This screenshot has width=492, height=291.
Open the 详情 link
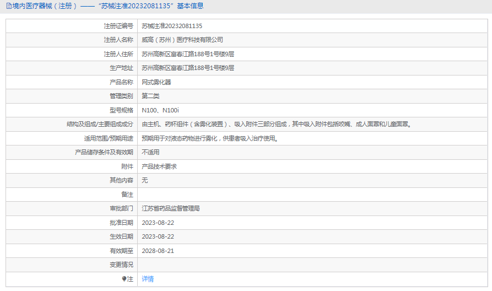click(148, 279)
